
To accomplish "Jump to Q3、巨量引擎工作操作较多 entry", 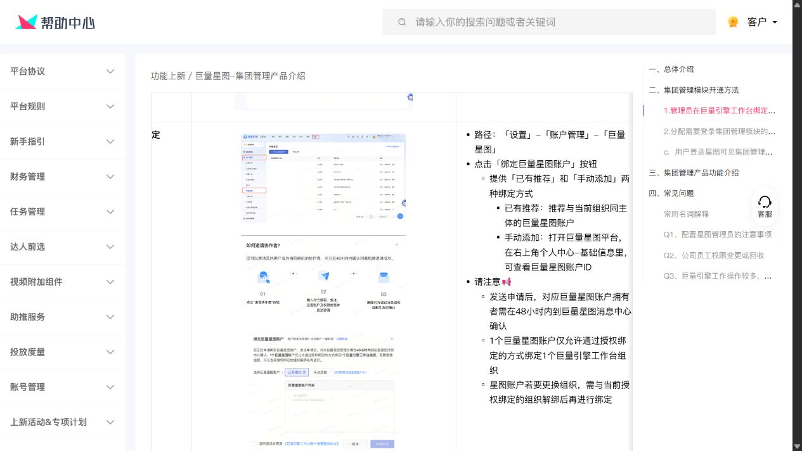I will (719, 276).
